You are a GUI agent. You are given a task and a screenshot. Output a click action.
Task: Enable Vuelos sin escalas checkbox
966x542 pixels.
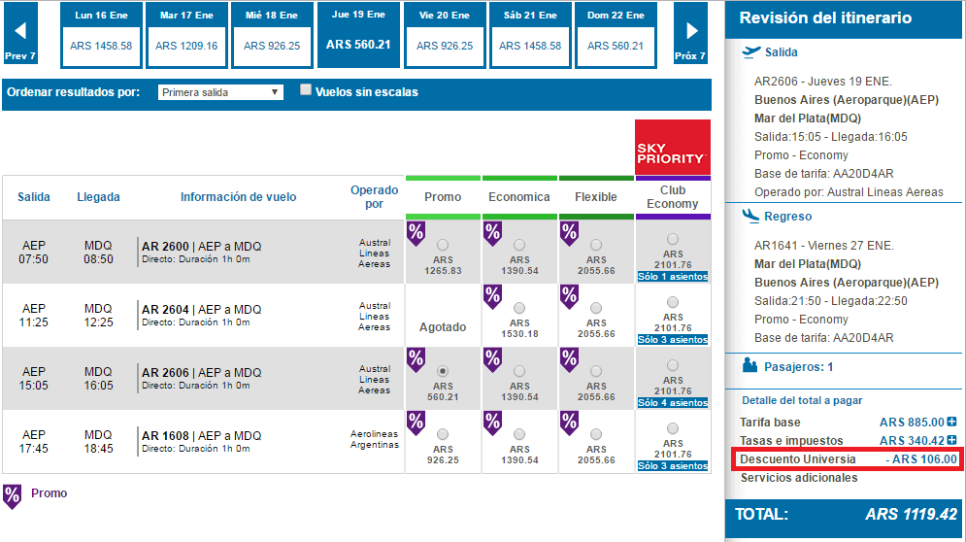[x=306, y=90]
